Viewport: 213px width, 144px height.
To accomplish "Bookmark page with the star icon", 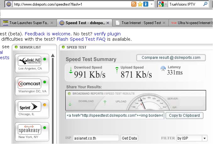I will tap(140, 4).
